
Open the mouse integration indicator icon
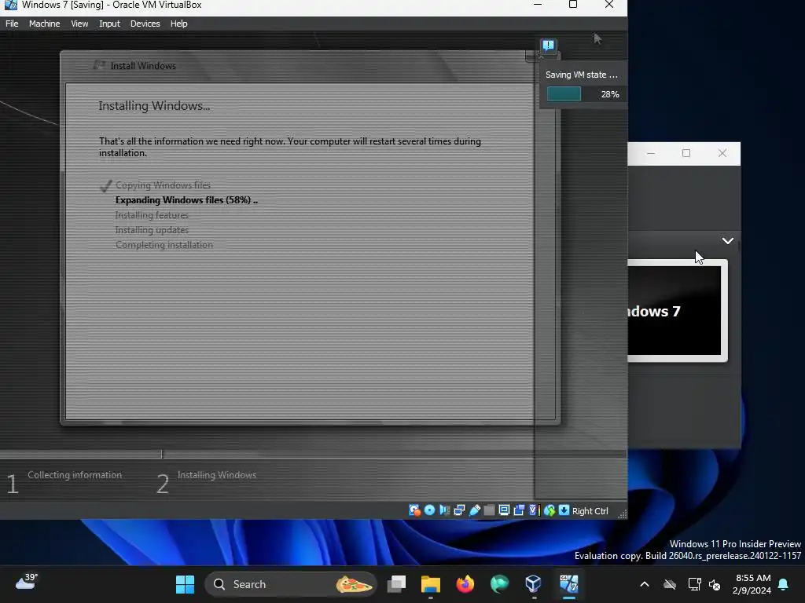coord(550,510)
